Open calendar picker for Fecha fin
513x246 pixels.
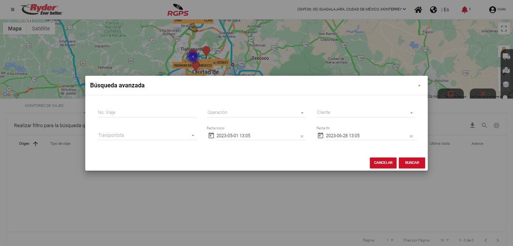point(320,135)
